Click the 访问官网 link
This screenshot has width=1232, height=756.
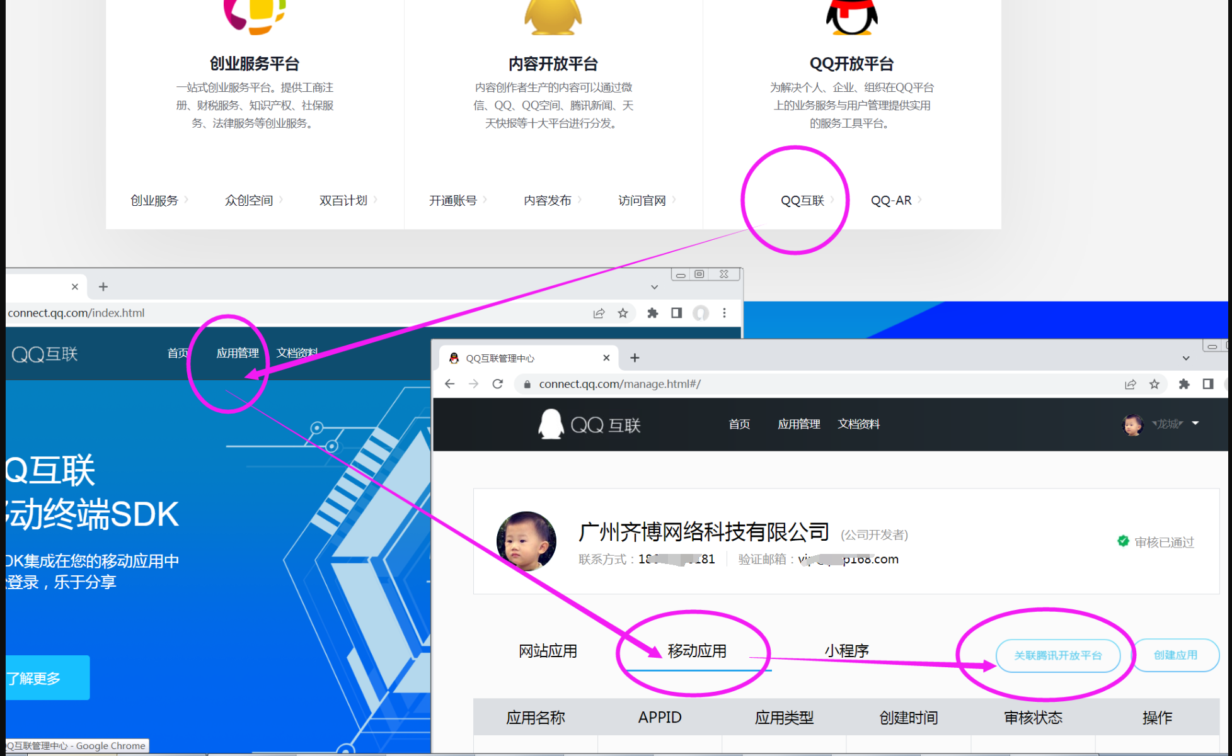pos(642,200)
